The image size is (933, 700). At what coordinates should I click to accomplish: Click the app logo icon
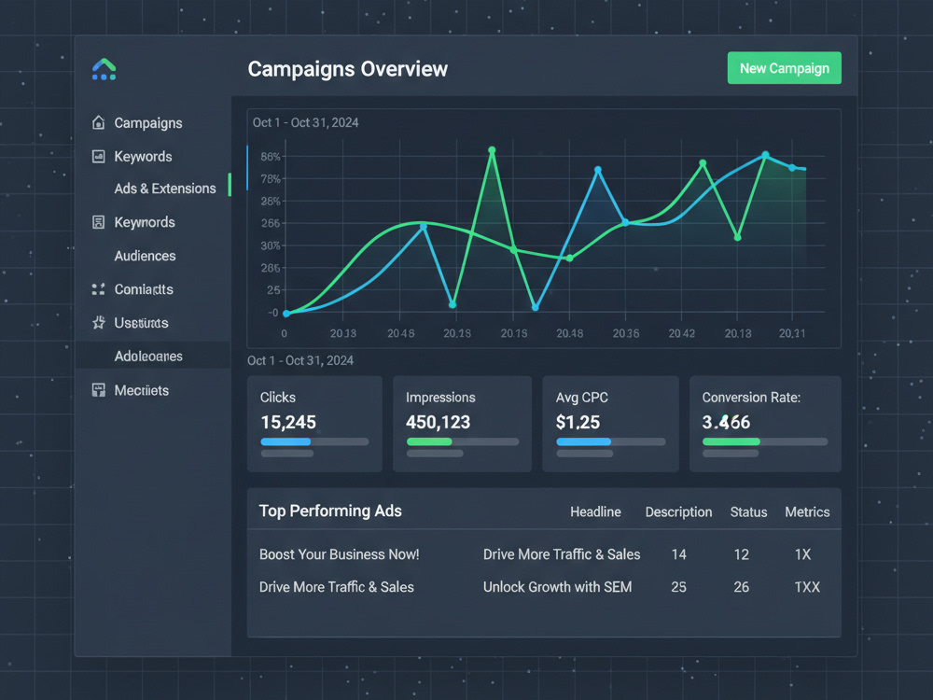point(104,70)
